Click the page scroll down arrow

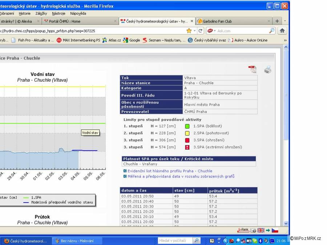(286, 223)
